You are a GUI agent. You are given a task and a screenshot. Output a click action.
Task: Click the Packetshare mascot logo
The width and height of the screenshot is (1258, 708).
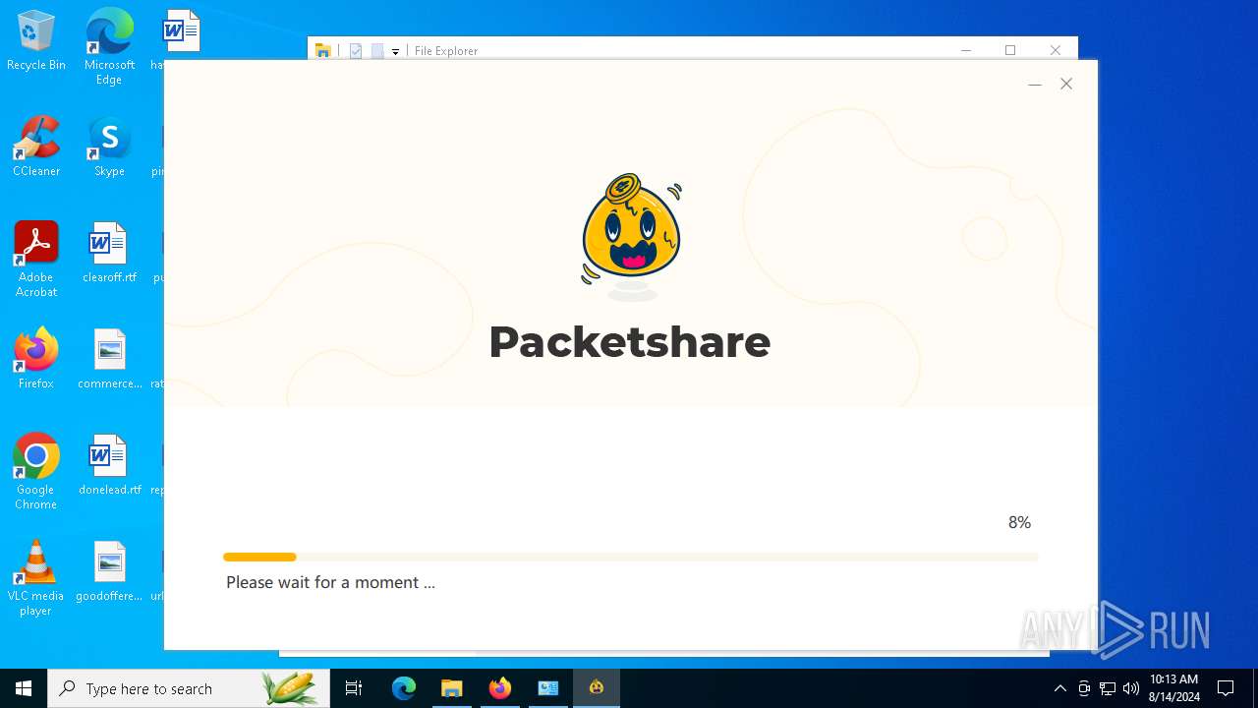coord(630,236)
